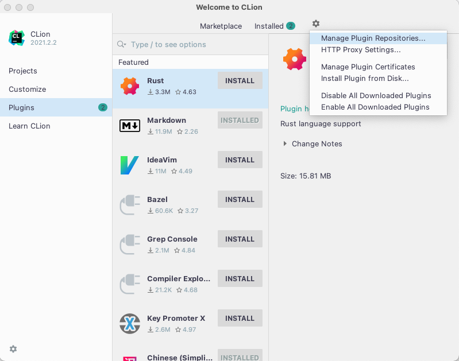This screenshot has height=361, width=459.
Task: Click CLion version 2021.2.2 text
Action: pyautogui.click(x=43, y=42)
